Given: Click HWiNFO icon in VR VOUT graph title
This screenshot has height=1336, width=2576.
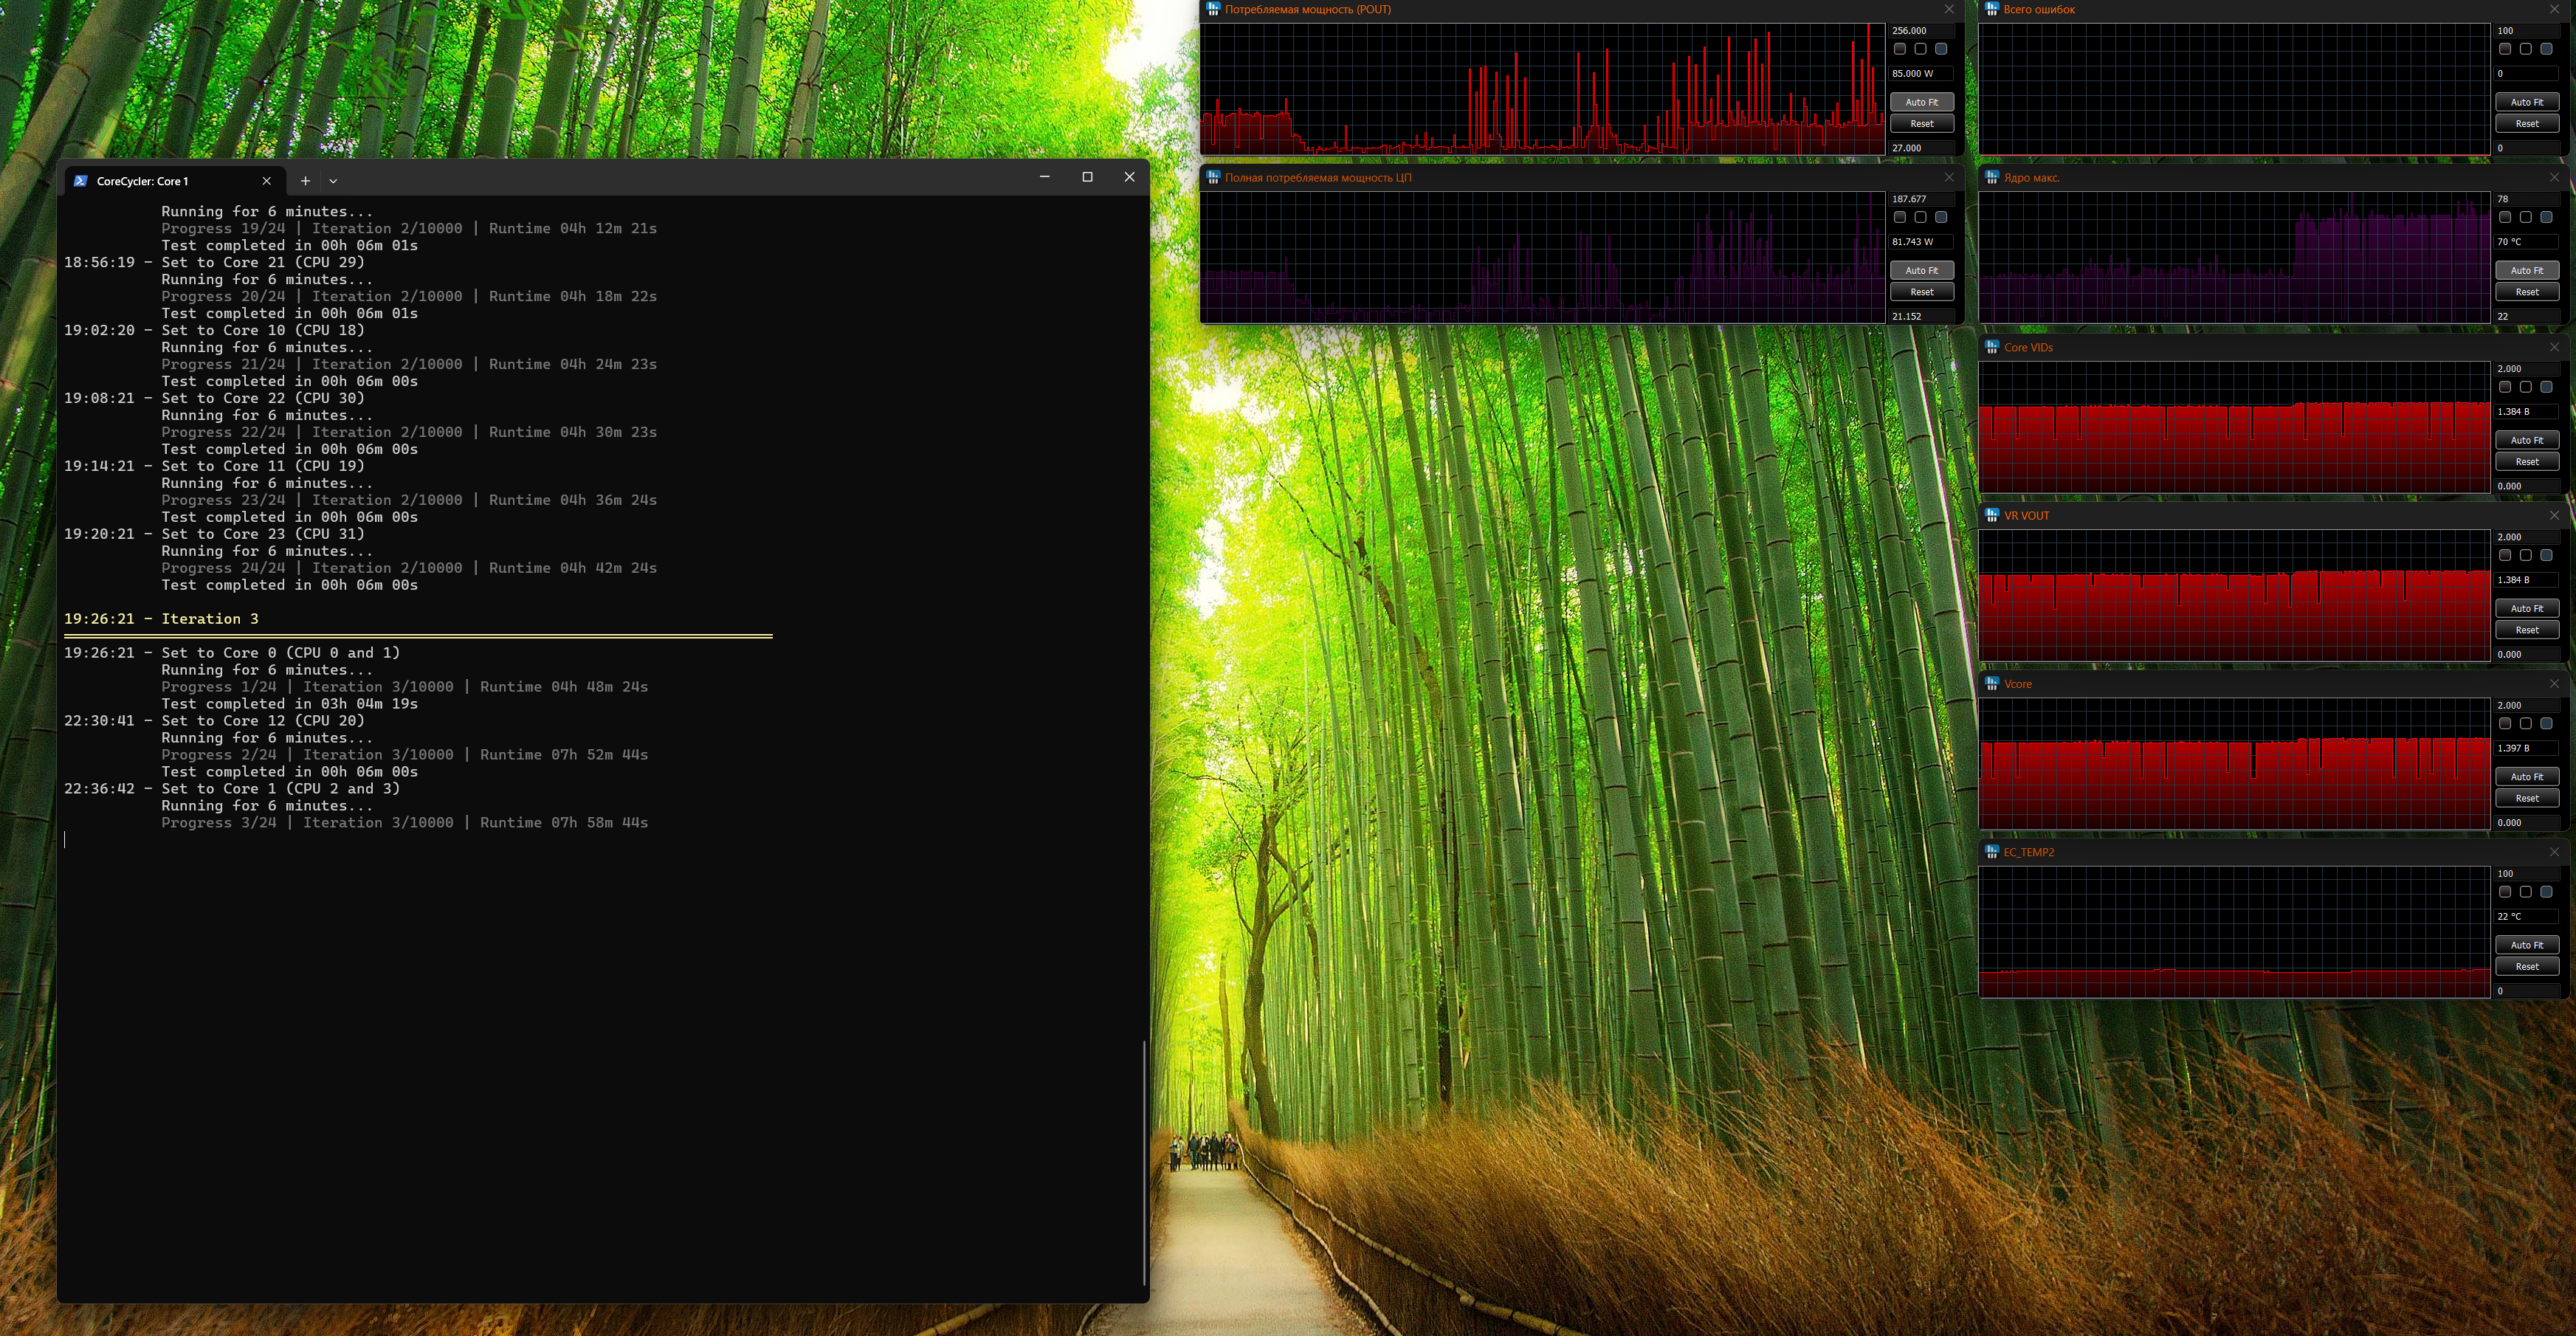Looking at the screenshot, I should click(x=1991, y=515).
